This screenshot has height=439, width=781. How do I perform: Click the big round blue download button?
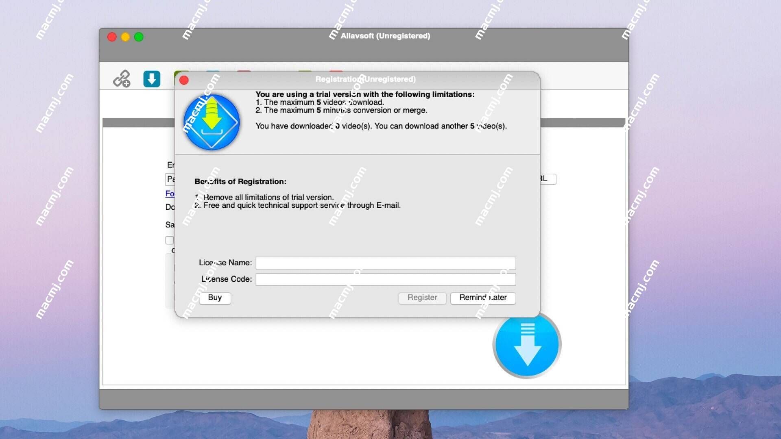coord(527,344)
